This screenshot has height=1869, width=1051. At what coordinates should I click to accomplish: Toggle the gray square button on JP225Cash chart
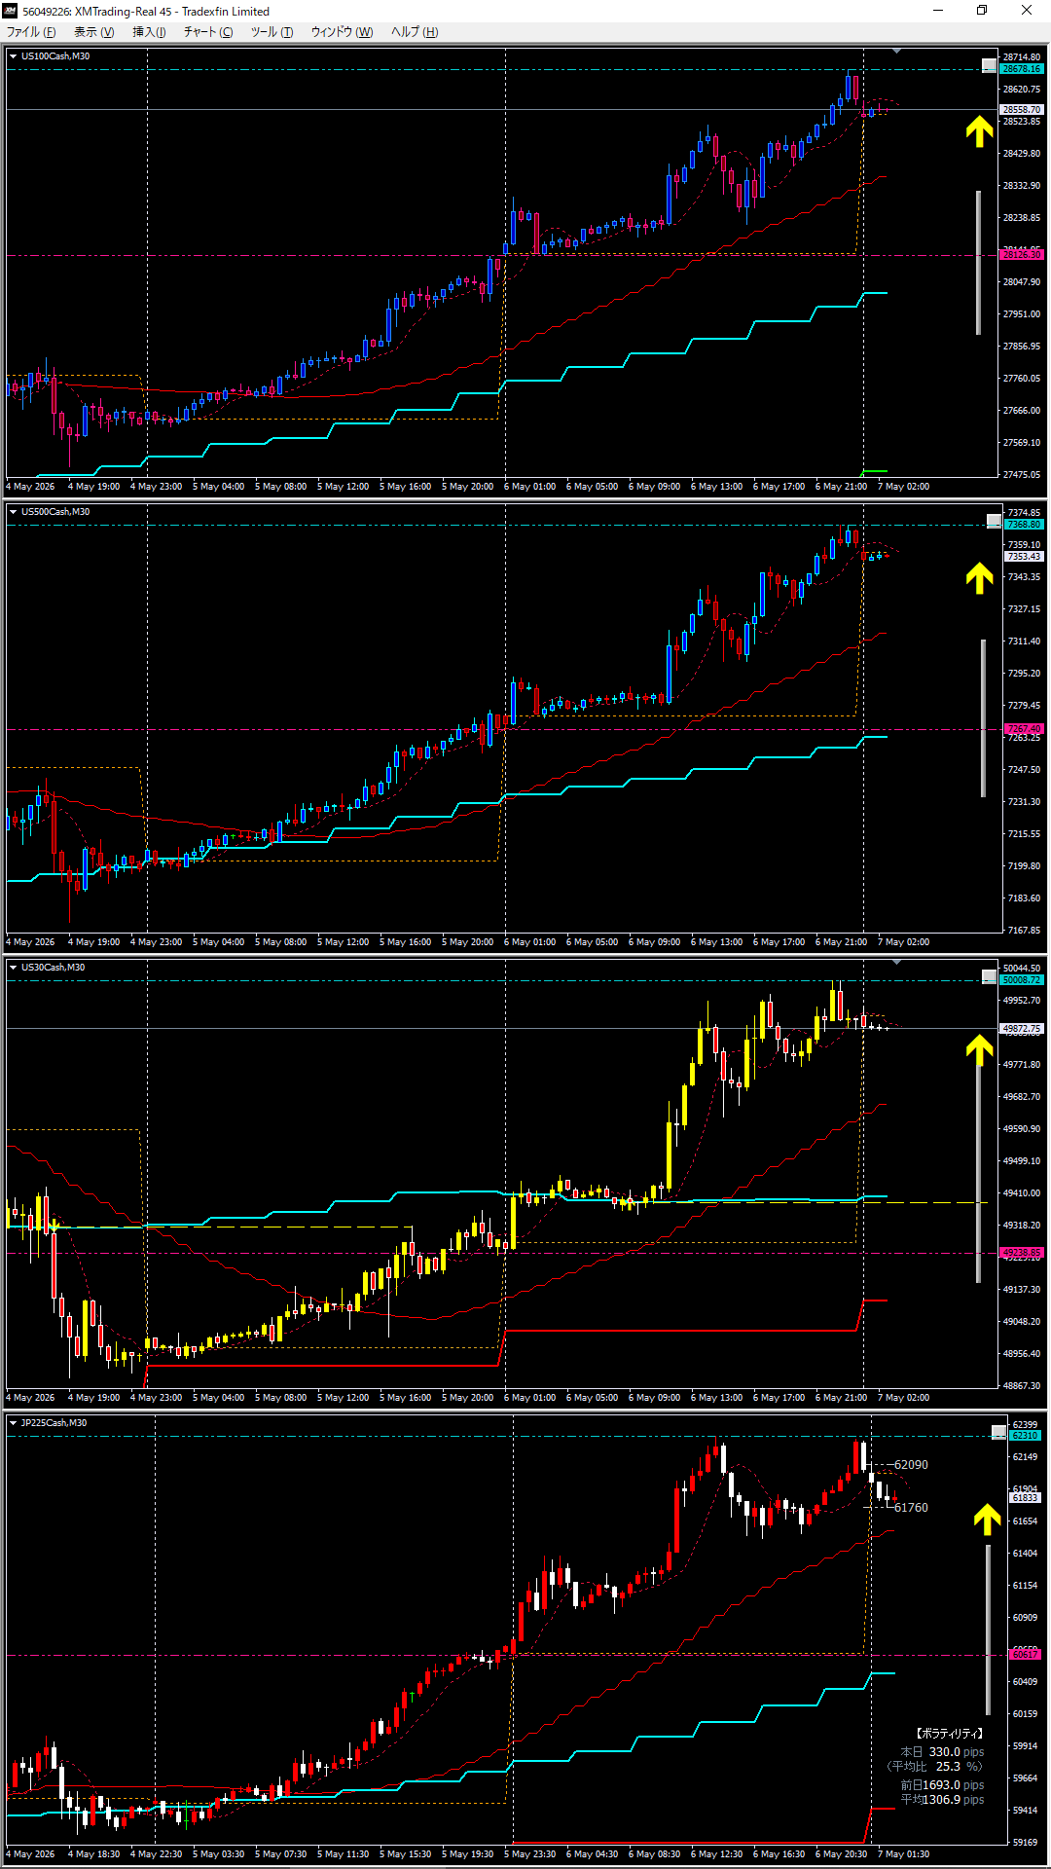[x=998, y=1432]
